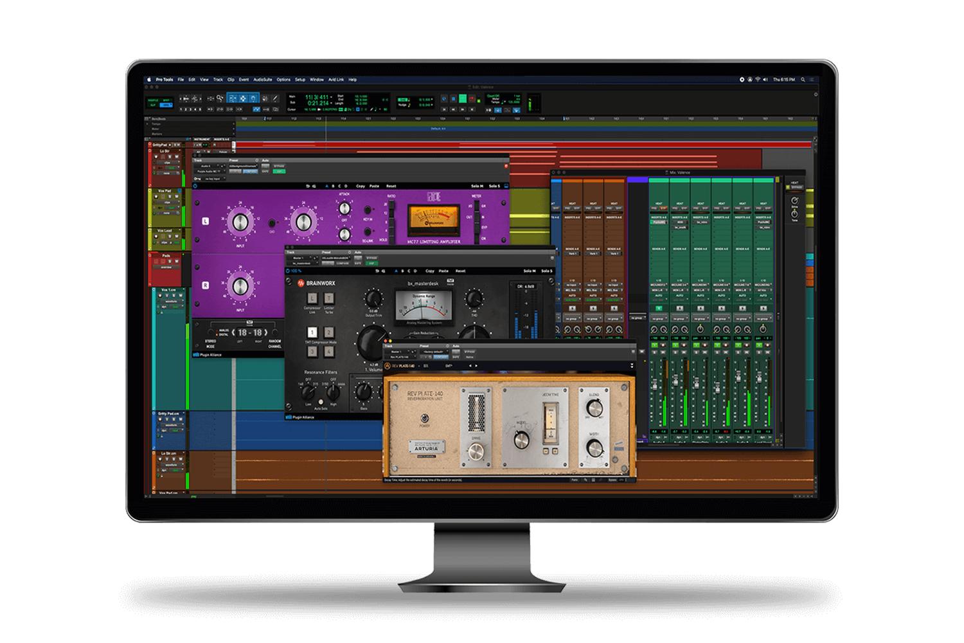Open the preset selector on the bx_masterdesk plugin
Viewport: 964px width, 643px height.
[x=337, y=258]
